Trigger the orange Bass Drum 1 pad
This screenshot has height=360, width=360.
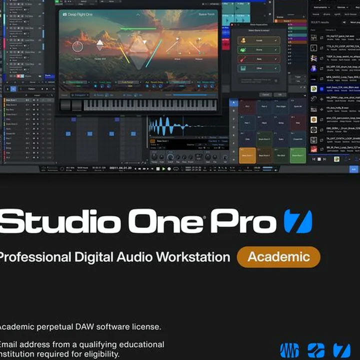[247, 155]
